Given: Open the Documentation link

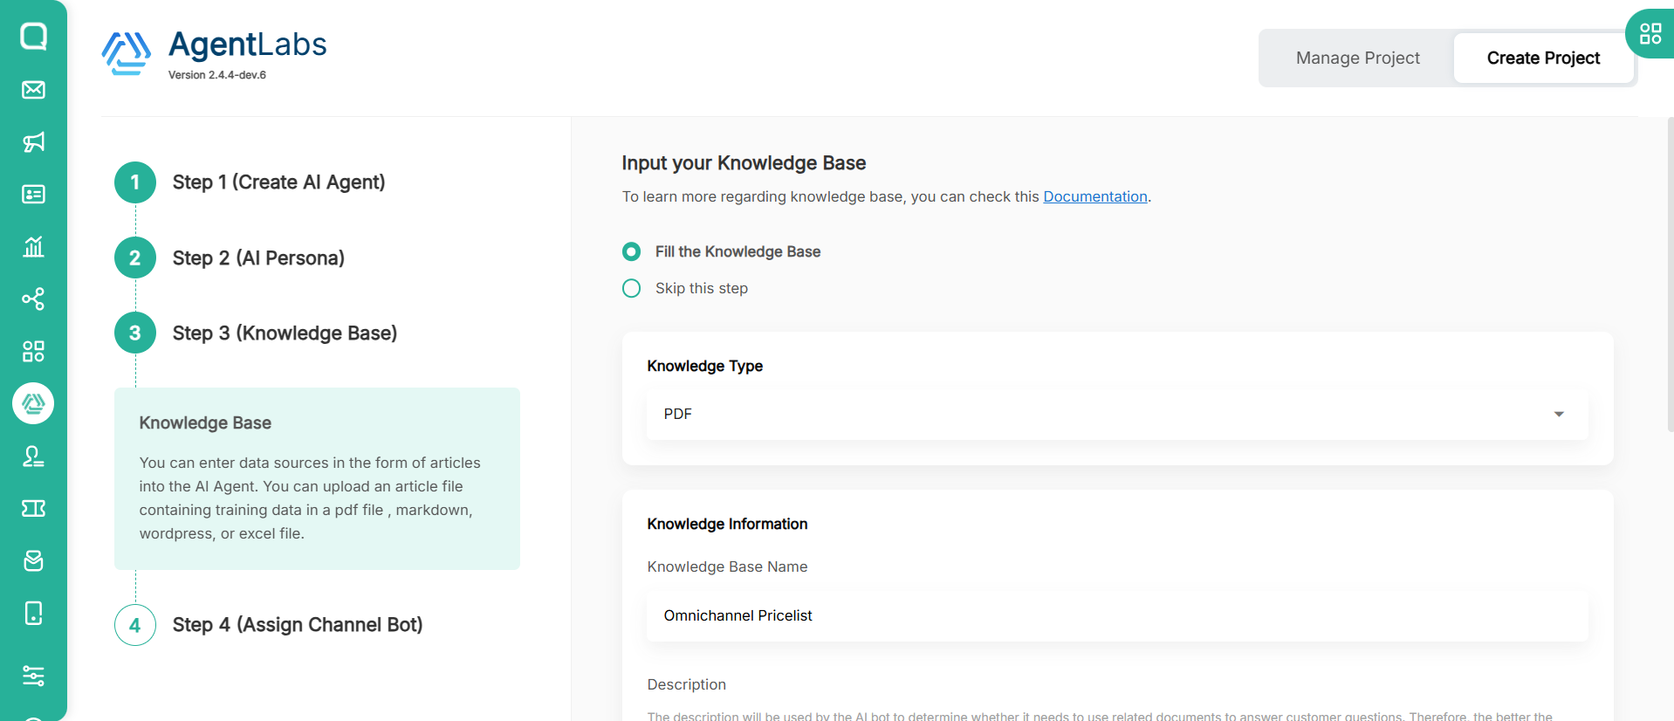Looking at the screenshot, I should click(x=1094, y=196).
